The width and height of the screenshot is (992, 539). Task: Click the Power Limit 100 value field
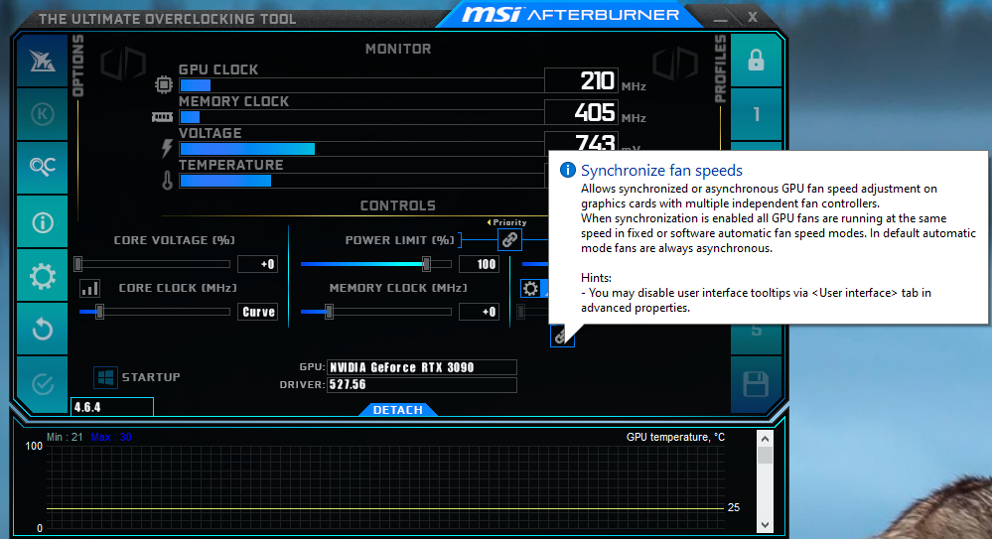pyautogui.click(x=479, y=264)
